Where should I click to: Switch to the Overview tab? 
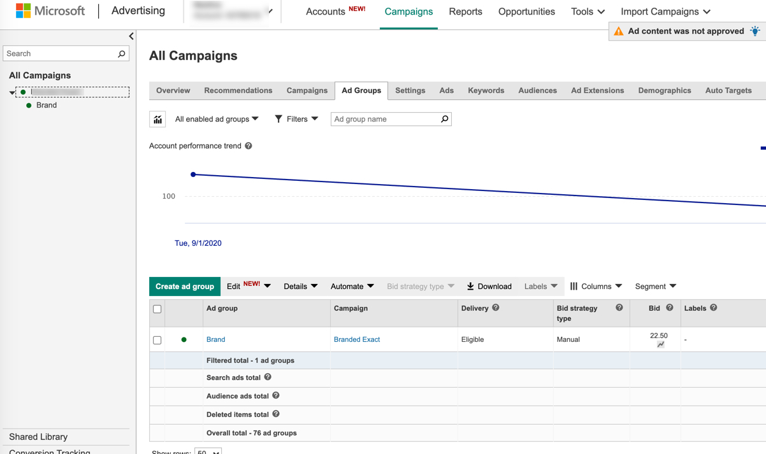click(x=173, y=90)
